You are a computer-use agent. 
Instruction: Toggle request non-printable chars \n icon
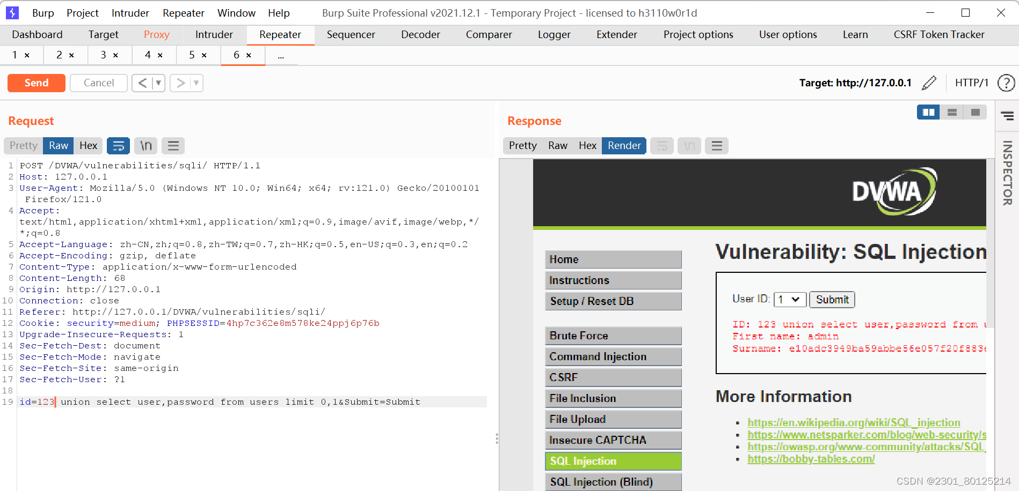click(146, 145)
